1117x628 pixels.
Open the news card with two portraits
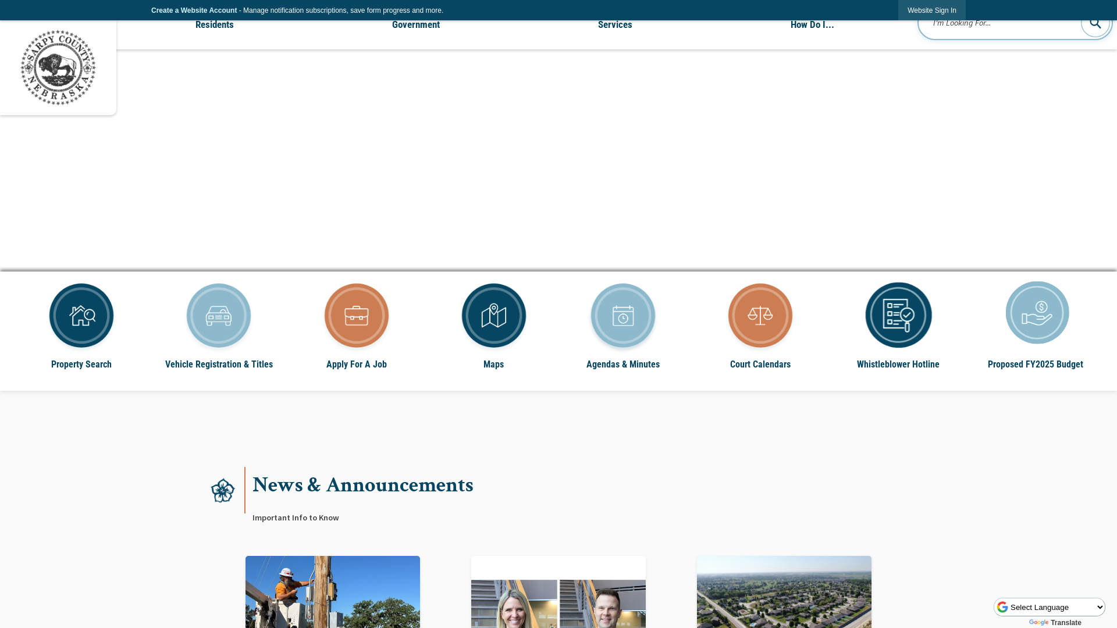pos(558,592)
